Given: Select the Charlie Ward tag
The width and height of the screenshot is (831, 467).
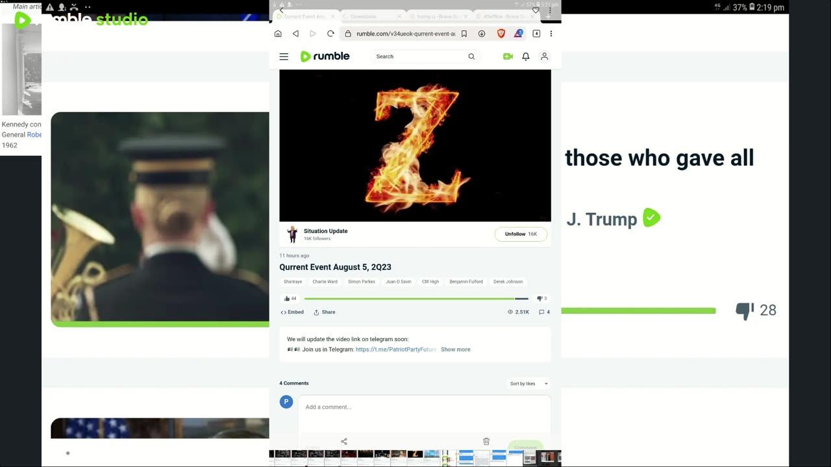Looking at the screenshot, I should (325, 281).
